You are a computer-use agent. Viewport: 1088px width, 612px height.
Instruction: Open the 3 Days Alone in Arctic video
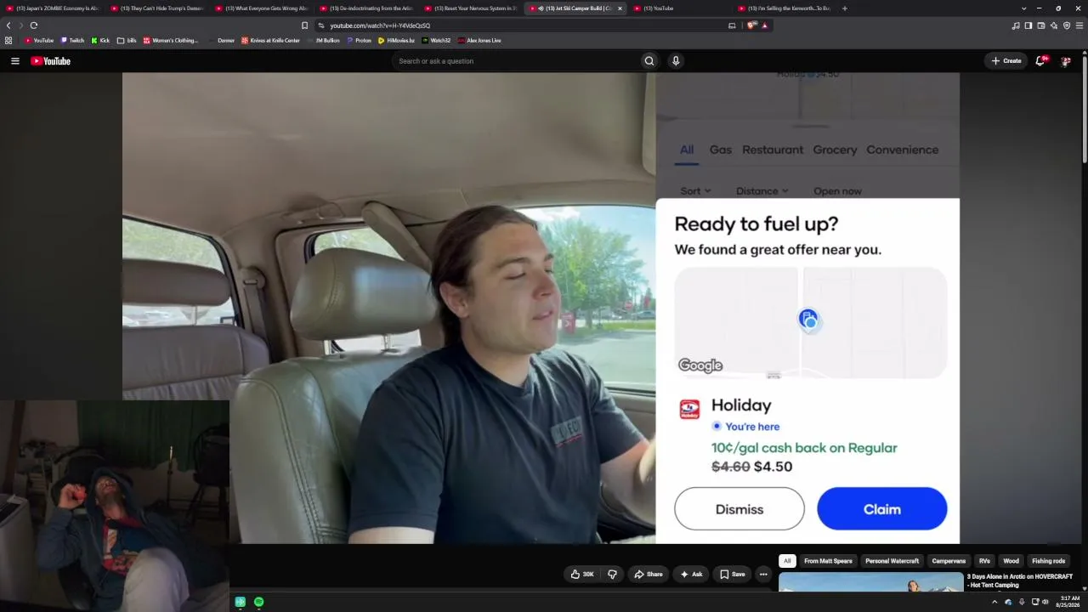click(1020, 581)
